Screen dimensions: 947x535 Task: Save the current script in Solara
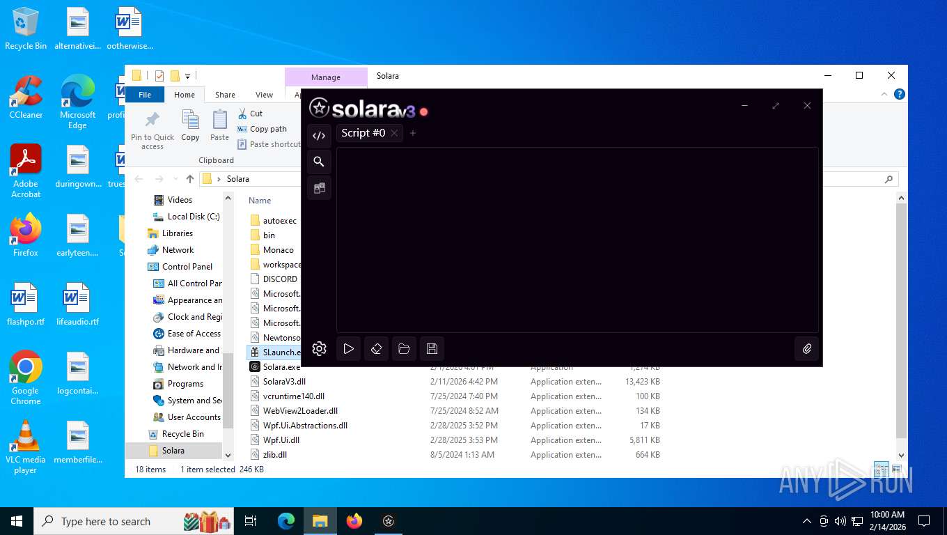click(432, 349)
